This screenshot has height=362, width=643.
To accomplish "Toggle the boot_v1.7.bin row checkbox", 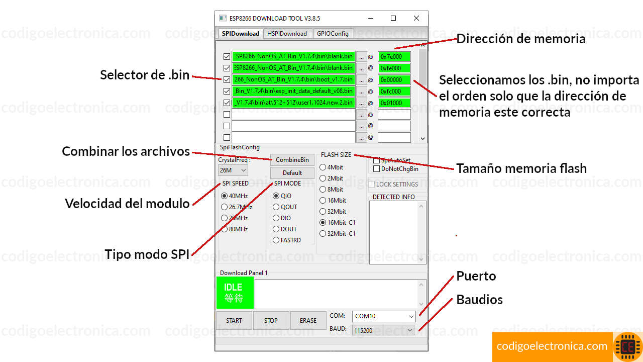I will (x=227, y=79).
